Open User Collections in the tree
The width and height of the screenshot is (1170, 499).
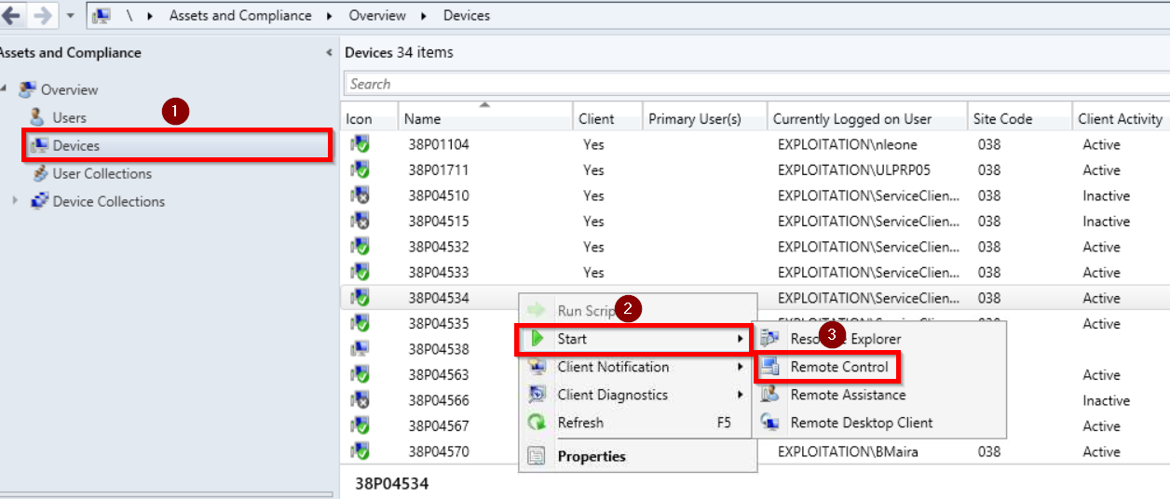102,173
